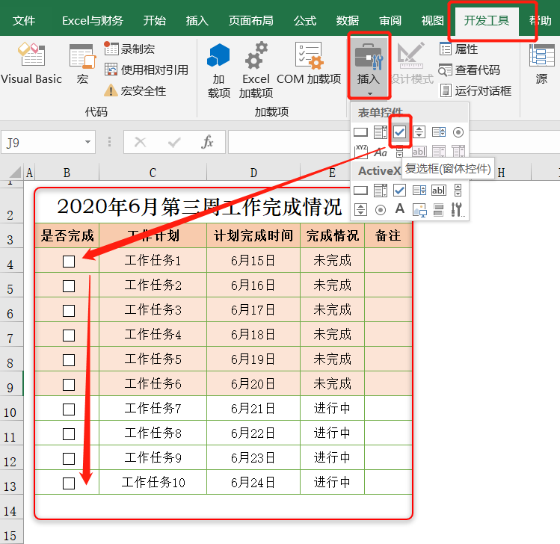Switch to the 开始 tab
This screenshot has width=560, height=544.
154,21
